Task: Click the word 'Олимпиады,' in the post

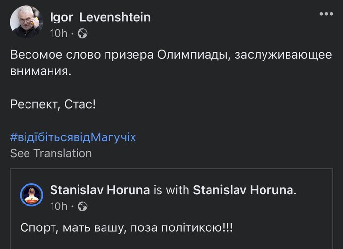Action: [194, 55]
